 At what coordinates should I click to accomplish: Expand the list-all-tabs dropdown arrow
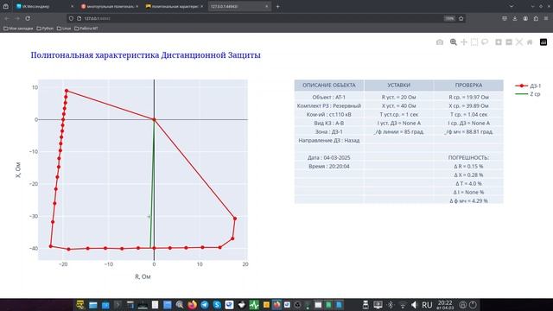[512, 6]
